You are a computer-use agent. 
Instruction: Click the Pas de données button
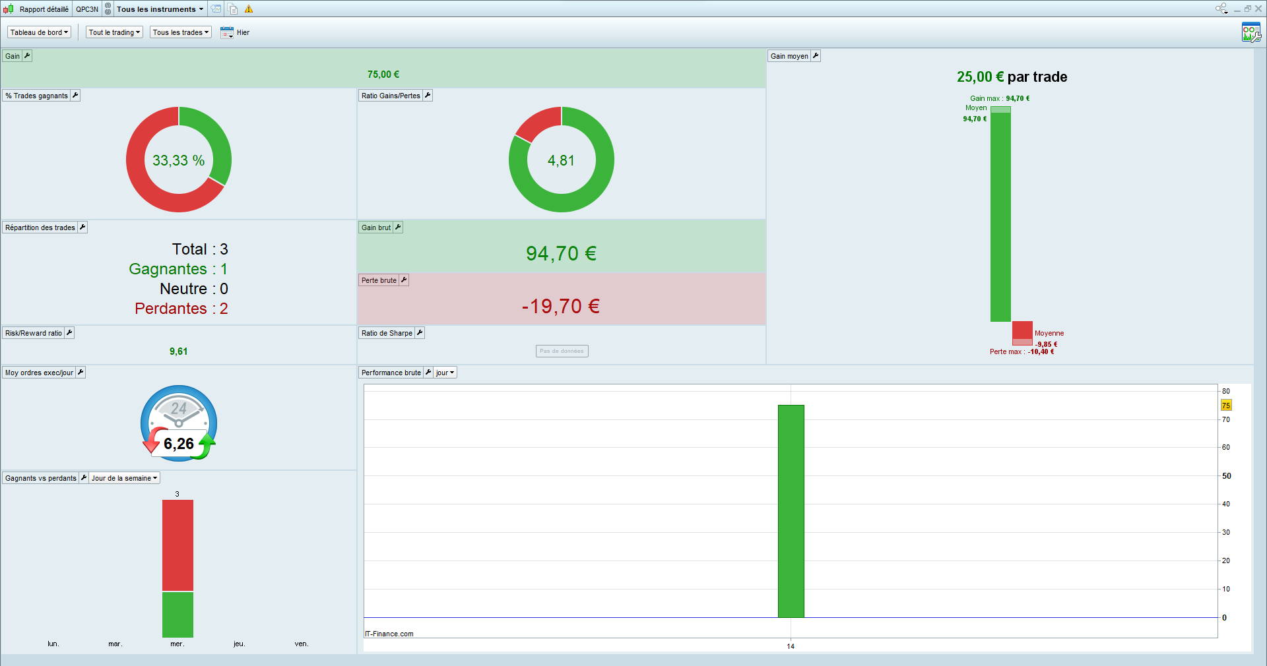pos(562,351)
